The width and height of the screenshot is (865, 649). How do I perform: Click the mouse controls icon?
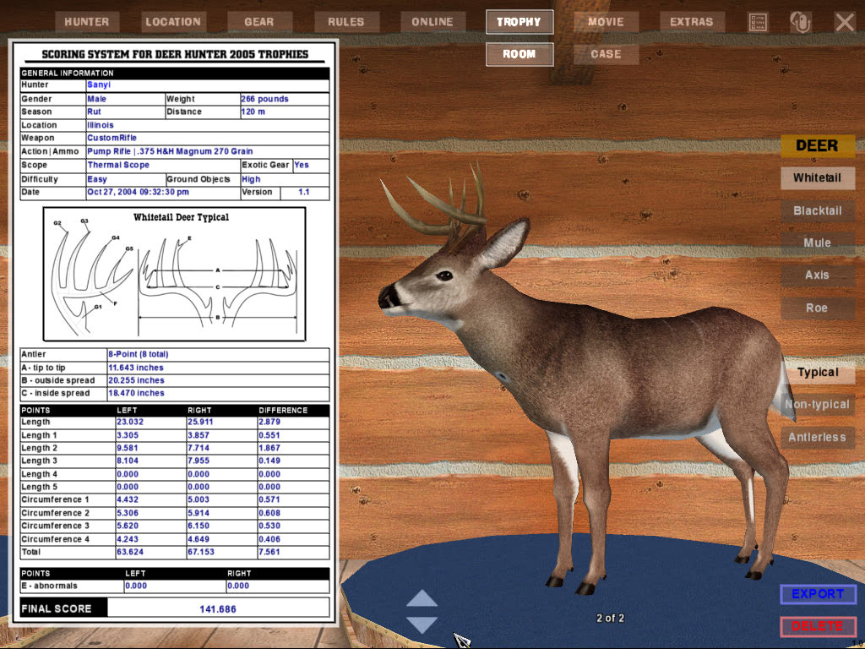pos(801,22)
